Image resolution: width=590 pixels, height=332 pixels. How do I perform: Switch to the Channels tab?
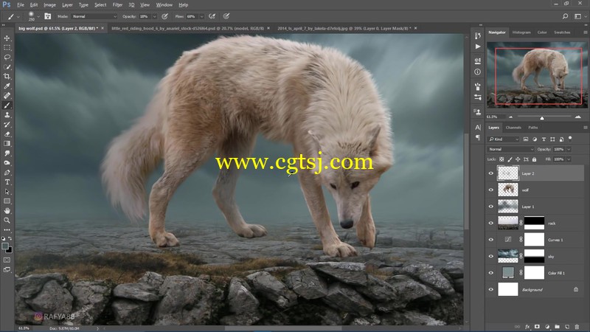point(513,128)
